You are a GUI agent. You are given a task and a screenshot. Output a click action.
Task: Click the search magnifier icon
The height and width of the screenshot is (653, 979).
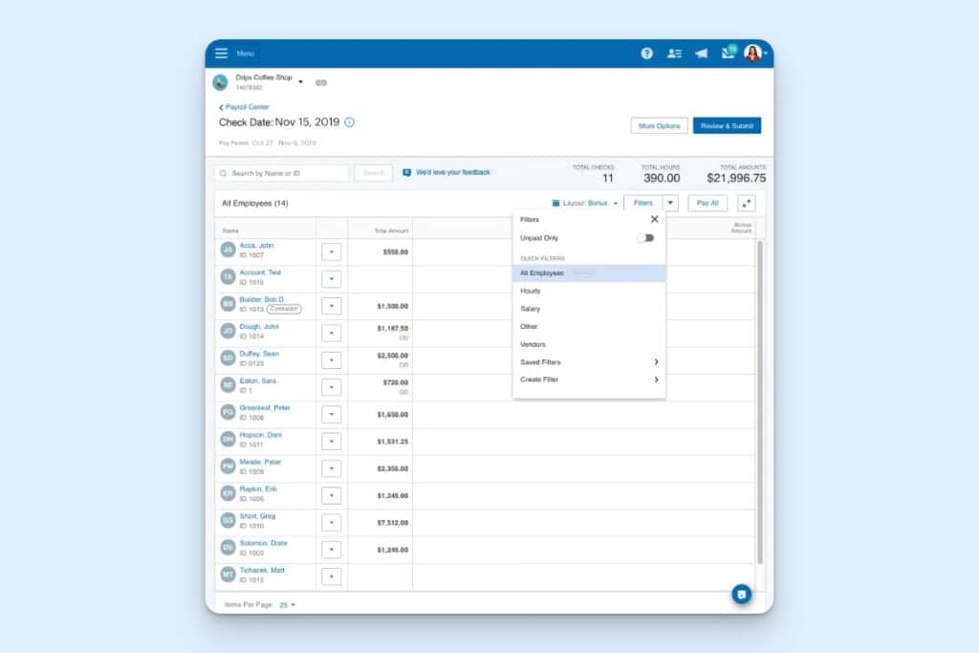[223, 173]
